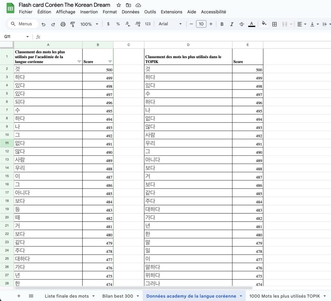Select the paint format roller tool
This screenshot has height=301, width=331.
click(73, 24)
